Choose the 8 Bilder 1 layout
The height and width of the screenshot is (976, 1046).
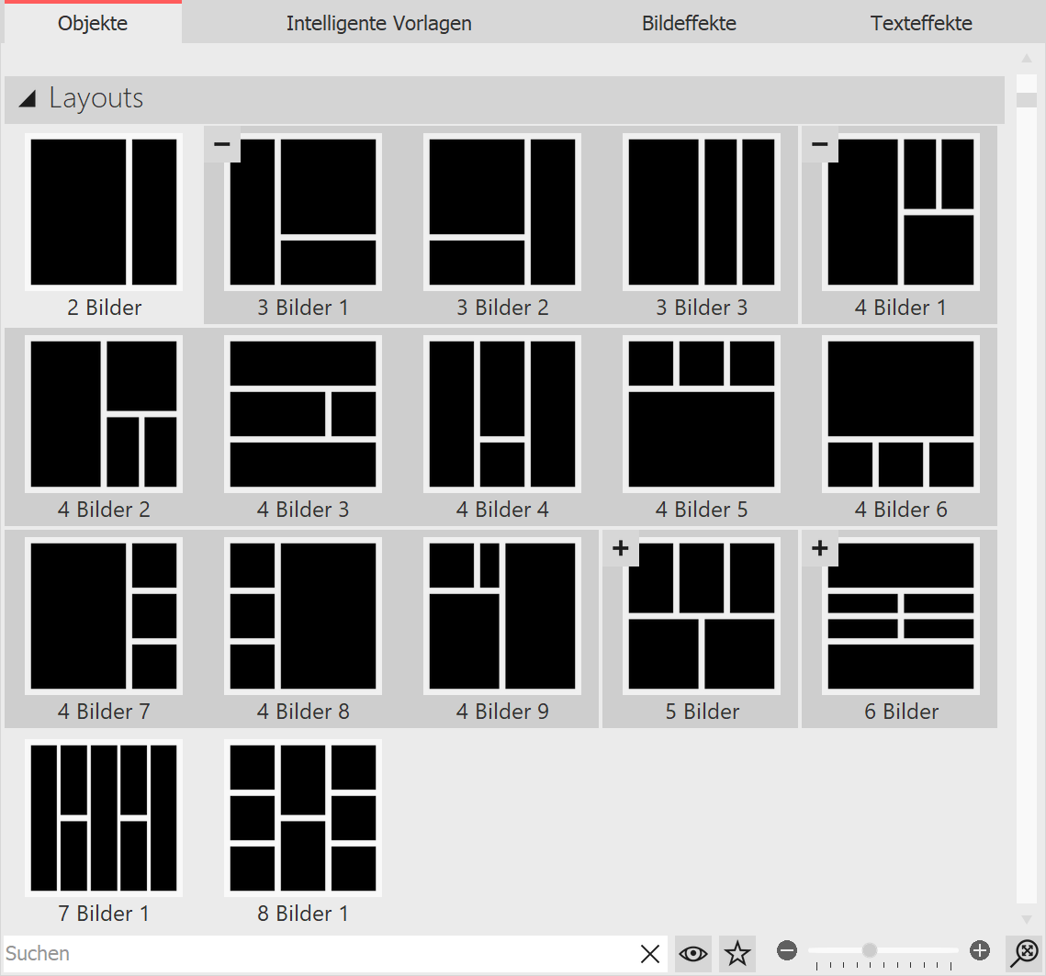tap(302, 817)
